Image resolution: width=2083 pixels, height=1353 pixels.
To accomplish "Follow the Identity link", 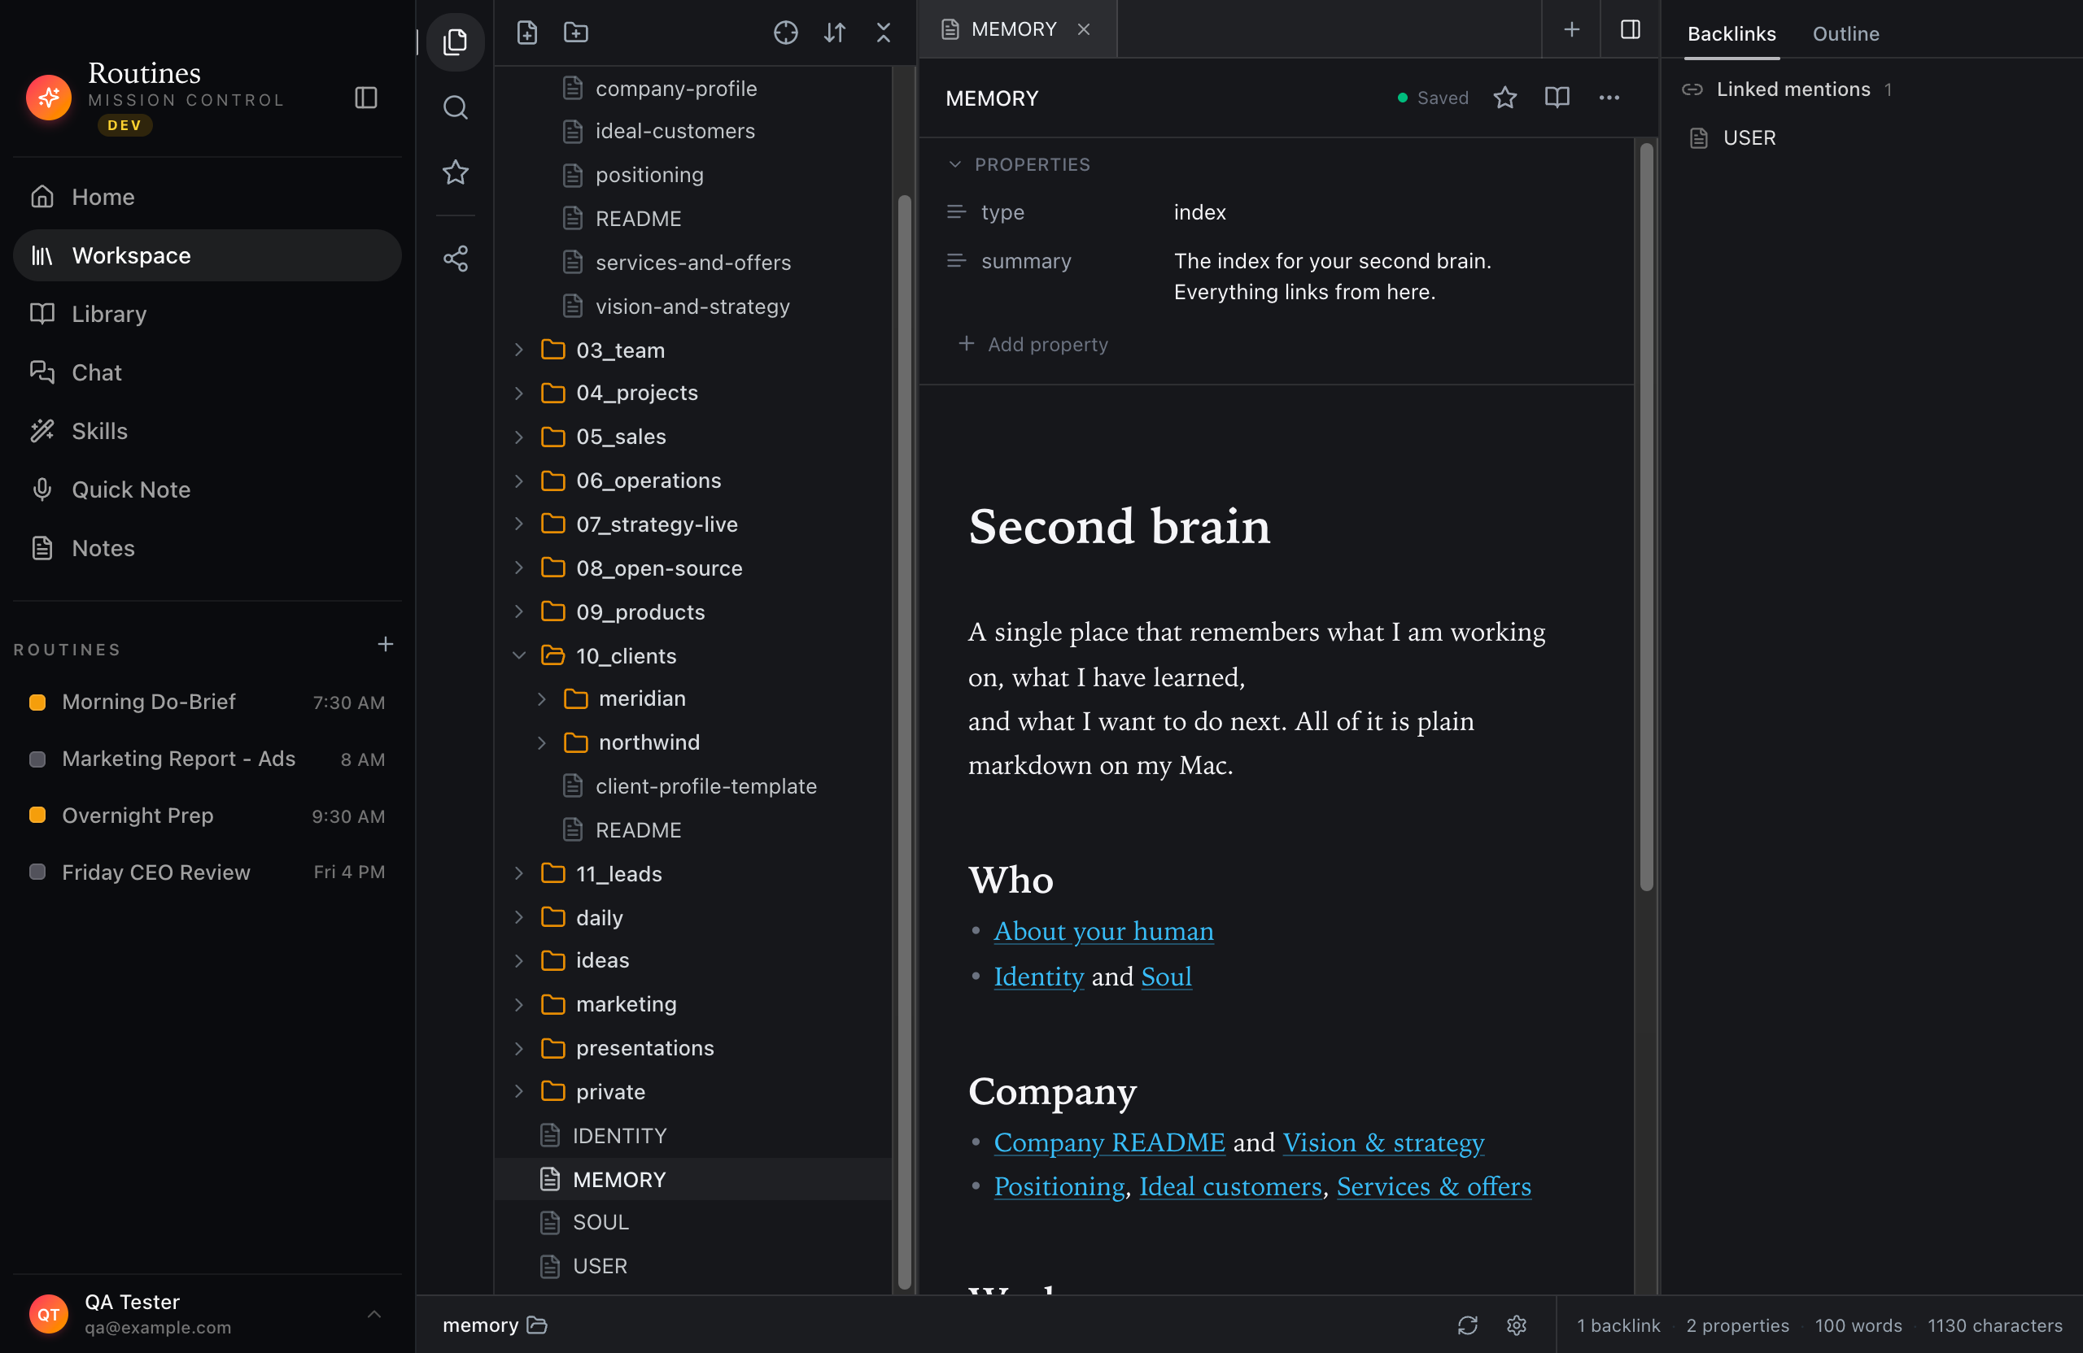I will (1039, 976).
